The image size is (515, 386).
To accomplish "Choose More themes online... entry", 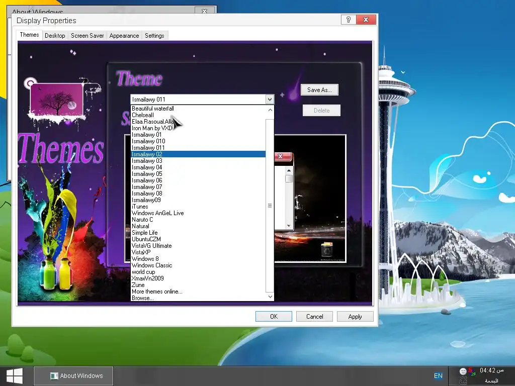I will pos(198,292).
